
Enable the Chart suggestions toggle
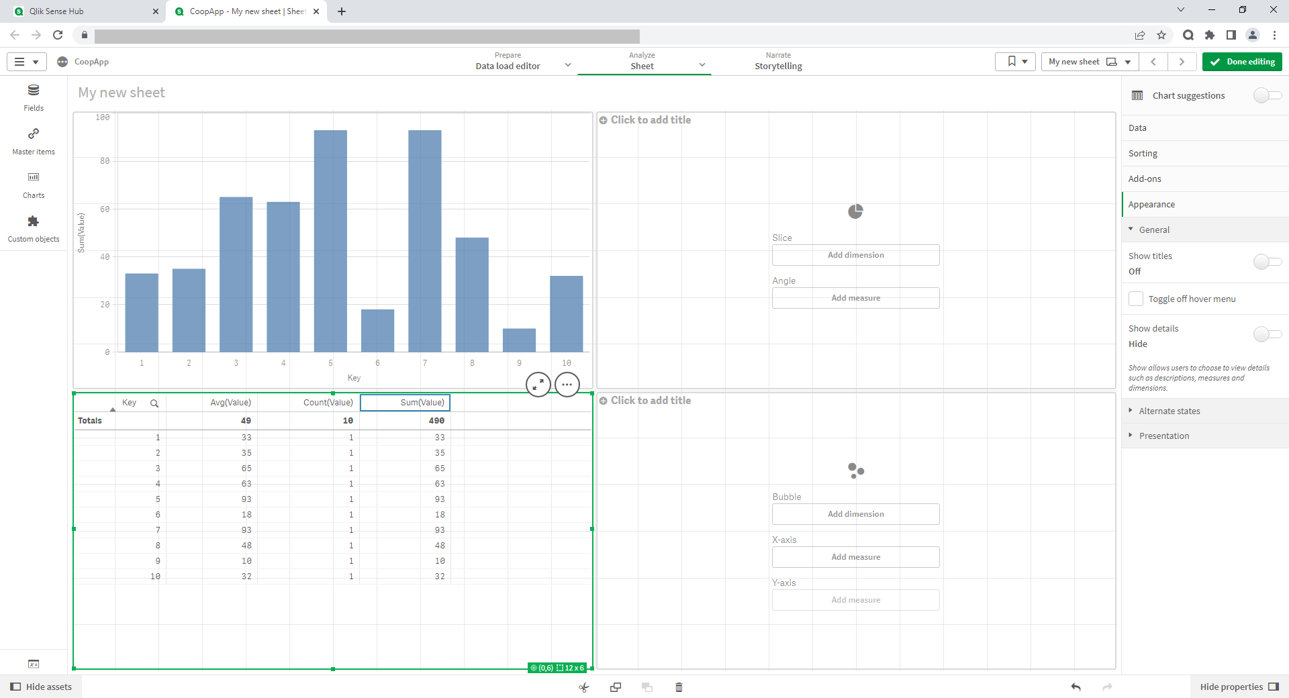(x=1267, y=95)
